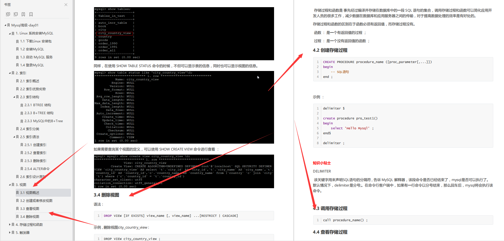Image resolution: width=504 pixels, height=241 pixels.
Task: Collapse the 2.3 索引结构 subsection
Action: coord(14,97)
